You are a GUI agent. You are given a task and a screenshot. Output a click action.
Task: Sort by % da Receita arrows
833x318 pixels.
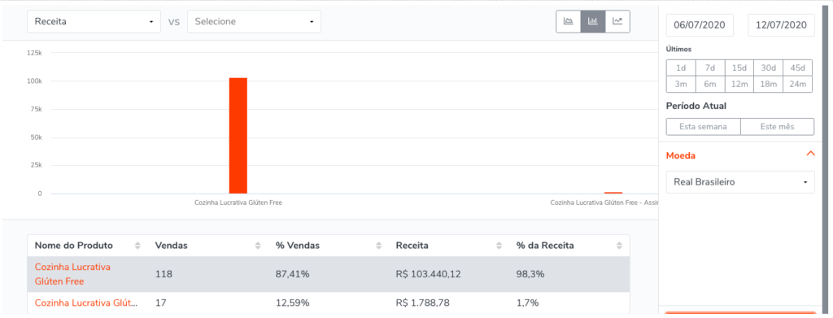click(x=619, y=246)
